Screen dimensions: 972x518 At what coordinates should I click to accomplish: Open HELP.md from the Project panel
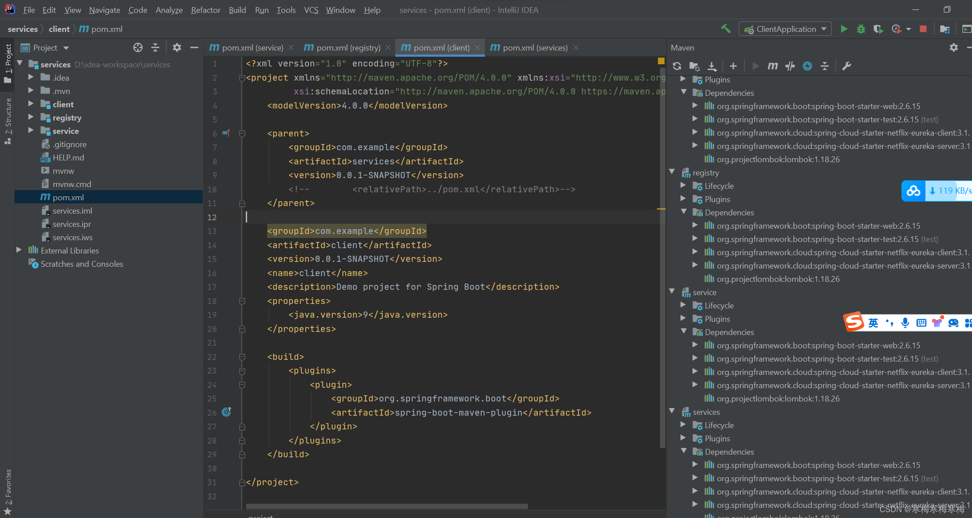click(x=68, y=157)
